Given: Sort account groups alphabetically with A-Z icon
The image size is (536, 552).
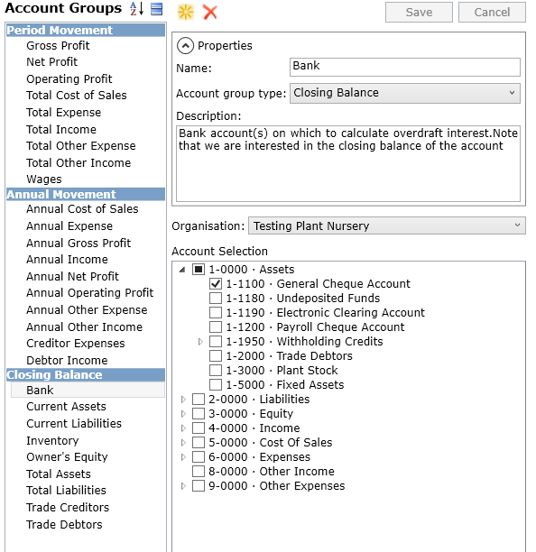Looking at the screenshot, I should 136,9.
